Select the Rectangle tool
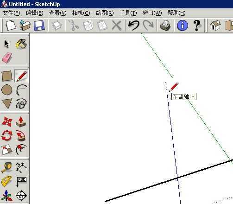The height and width of the screenshot is (204, 233). coord(7,76)
